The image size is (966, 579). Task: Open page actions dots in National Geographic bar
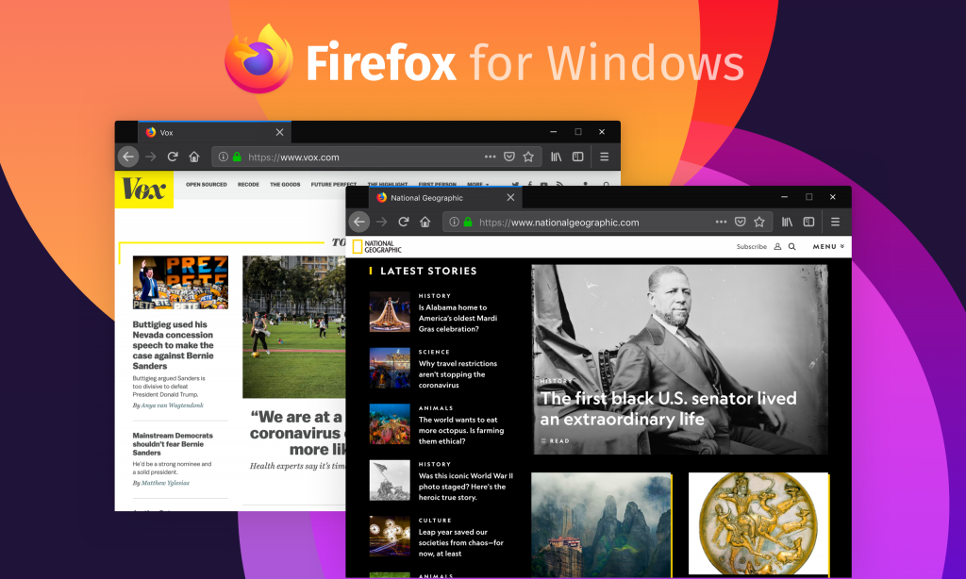coord(721,222)
